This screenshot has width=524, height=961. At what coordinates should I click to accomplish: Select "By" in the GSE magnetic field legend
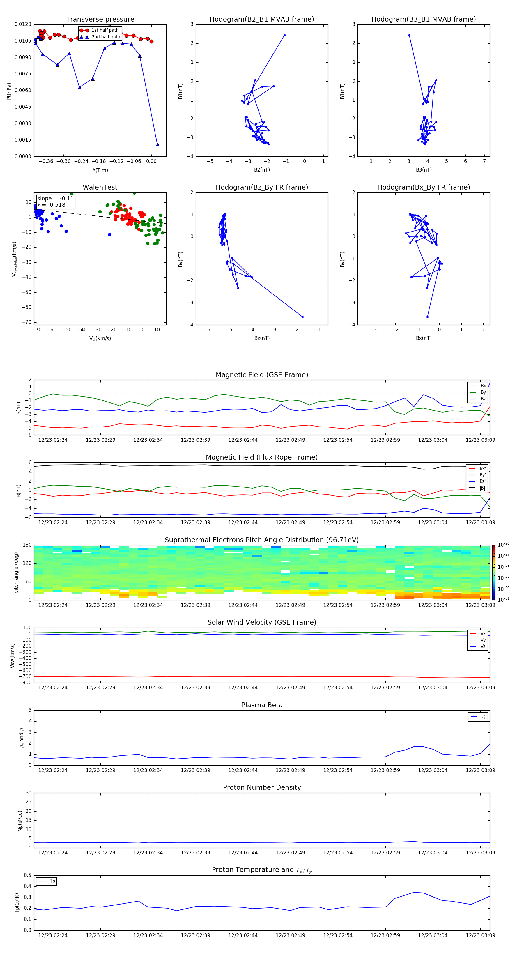point(478,392)
